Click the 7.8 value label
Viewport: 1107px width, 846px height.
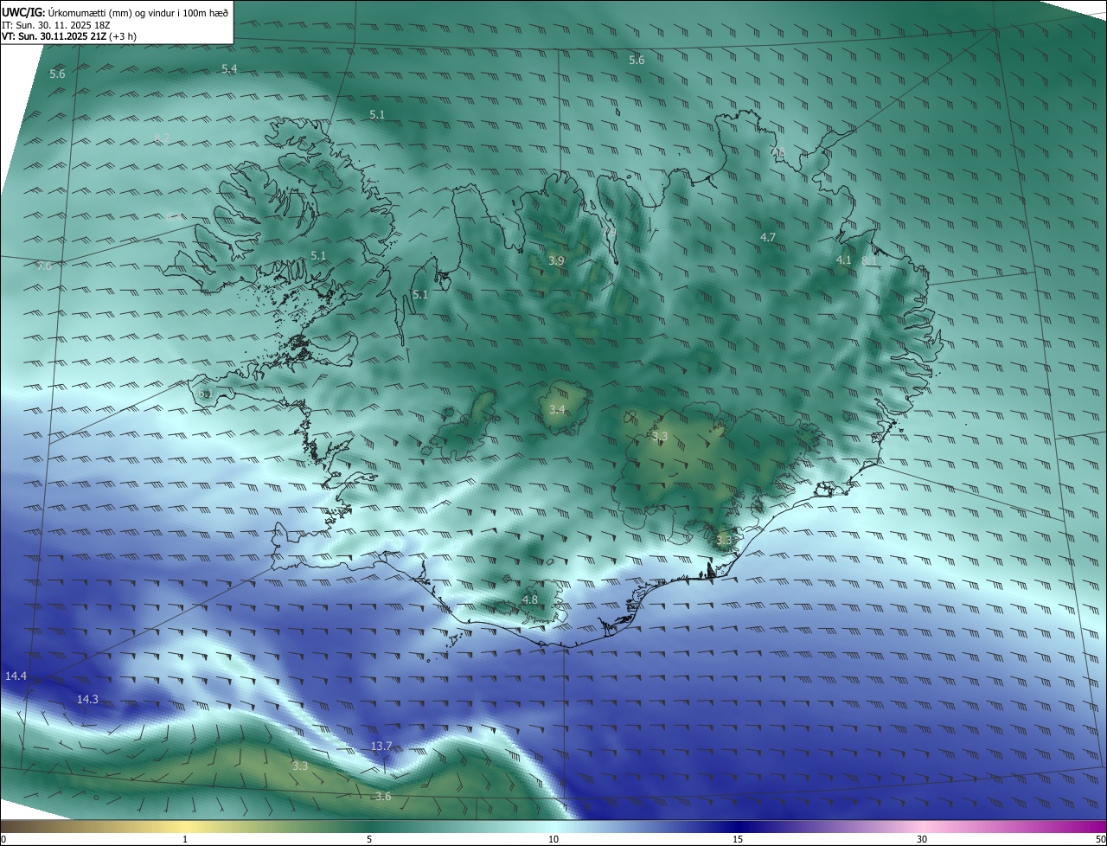pos(778,154)
